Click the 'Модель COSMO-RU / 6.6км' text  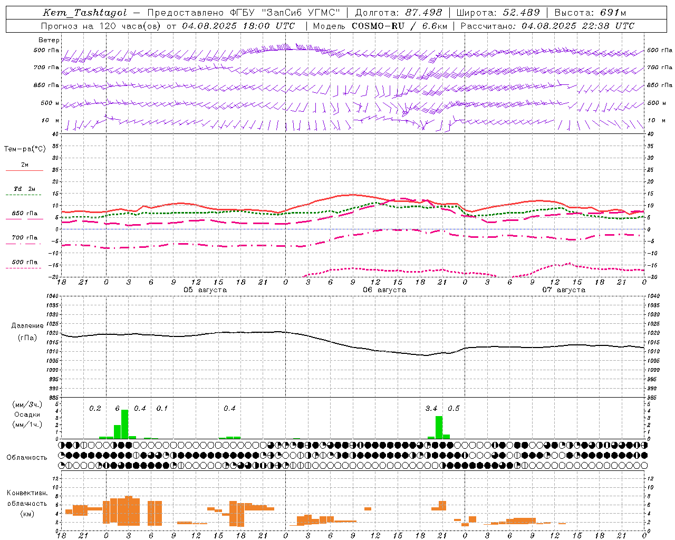[x=380, y=26]
